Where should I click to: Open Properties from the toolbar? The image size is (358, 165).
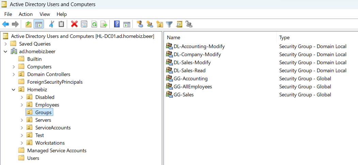pos(84,24)
